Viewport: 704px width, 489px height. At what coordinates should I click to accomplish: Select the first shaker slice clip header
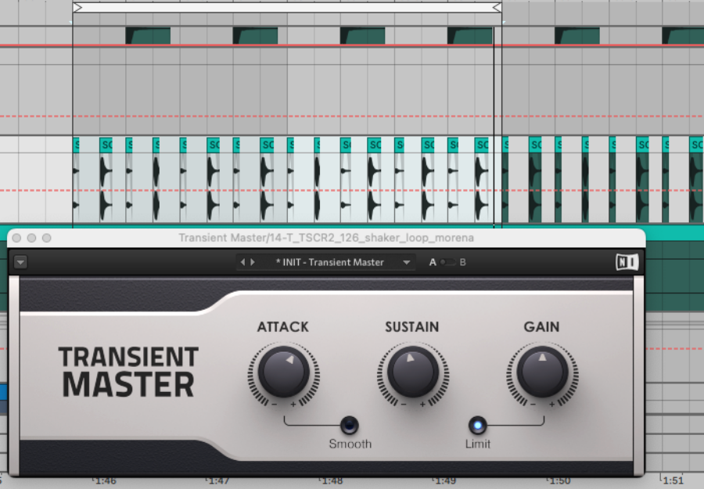[77, 145]
